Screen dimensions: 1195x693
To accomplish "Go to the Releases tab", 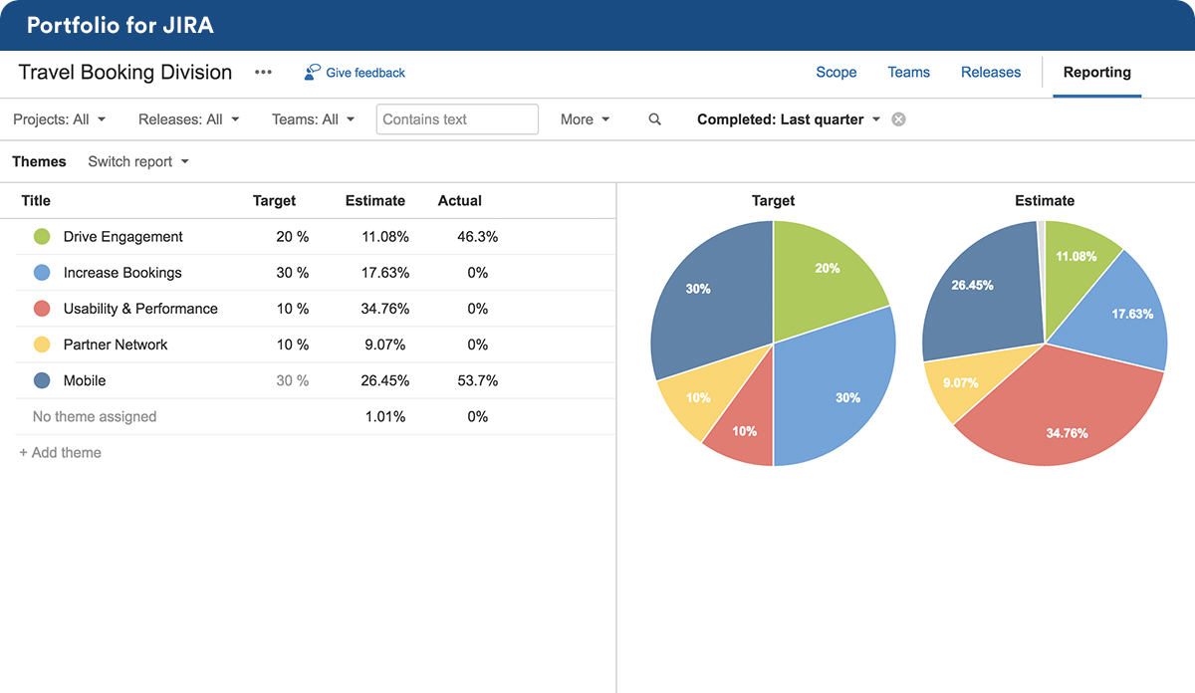I will click(x=991, y=73).
